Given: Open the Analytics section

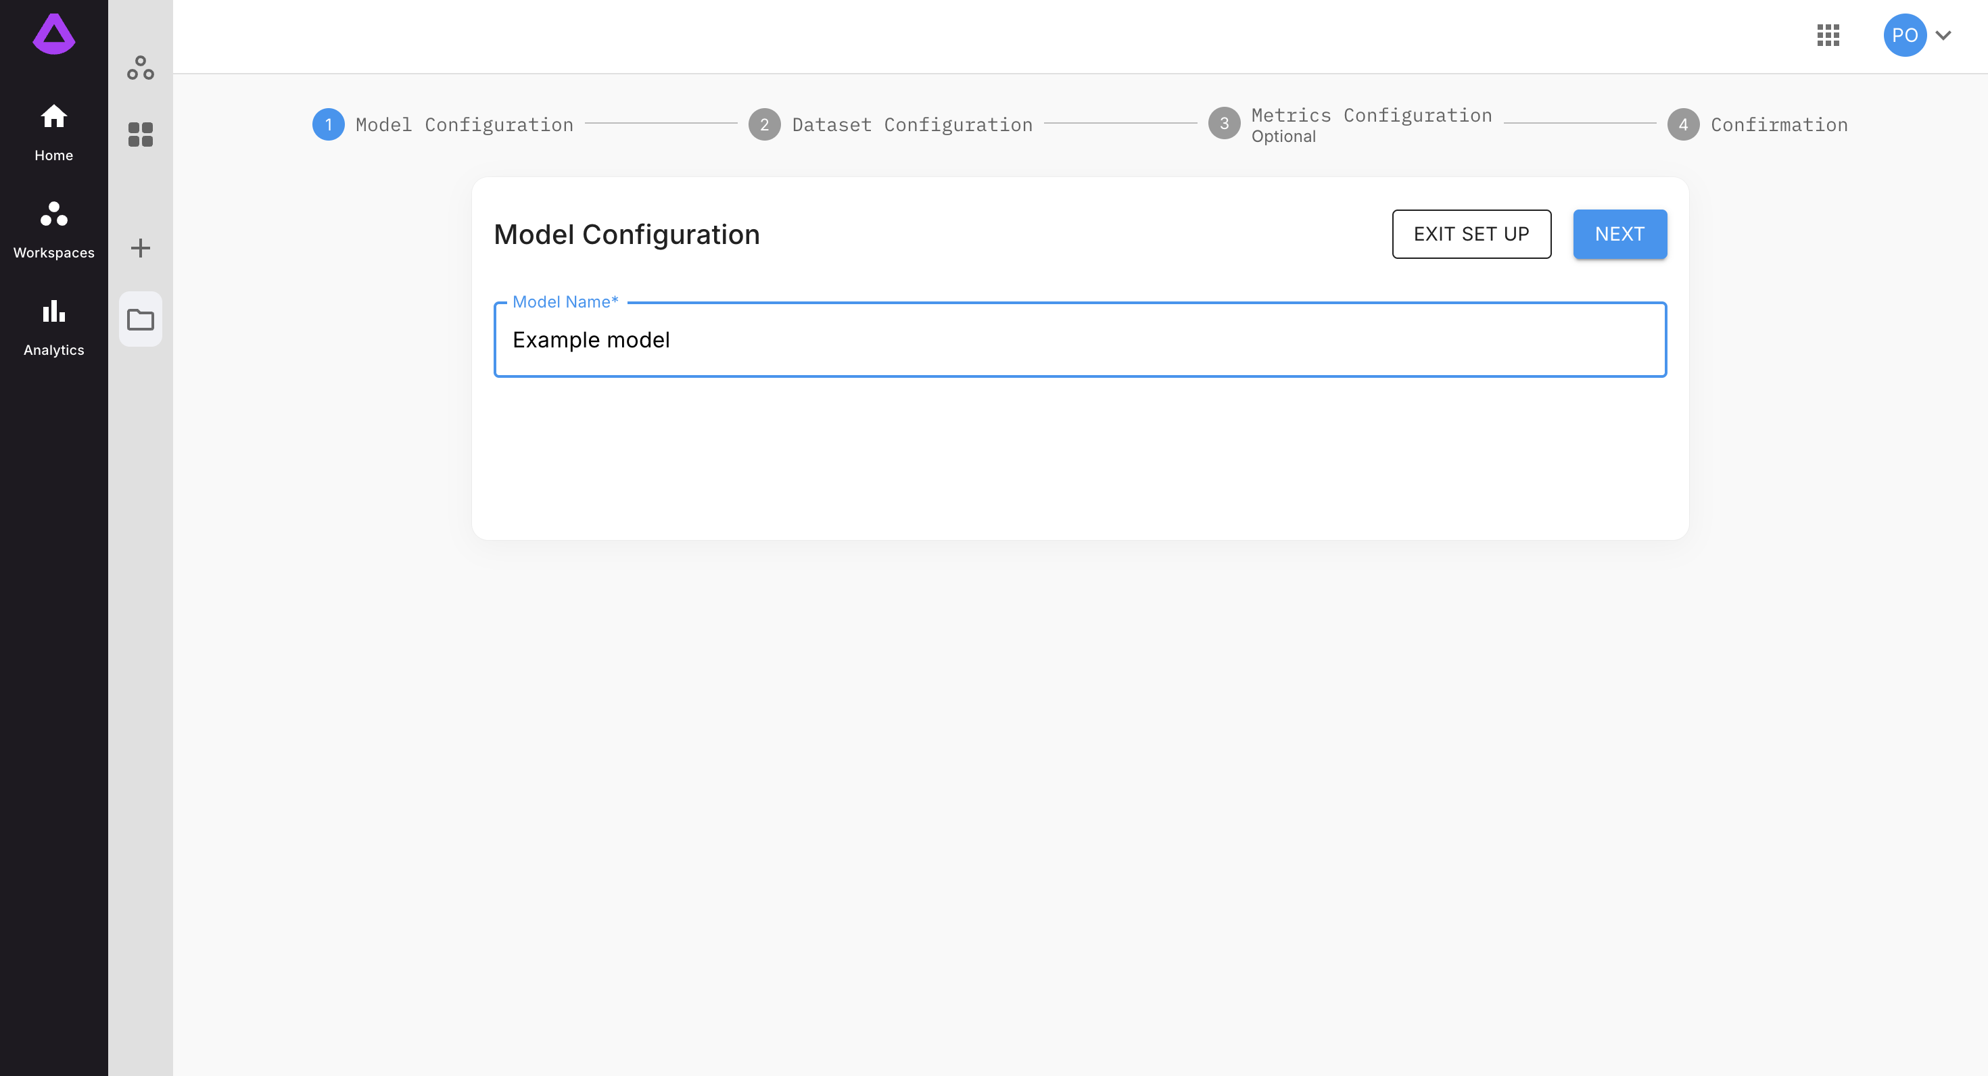Looking at the screenshot, I should (53, 327).
